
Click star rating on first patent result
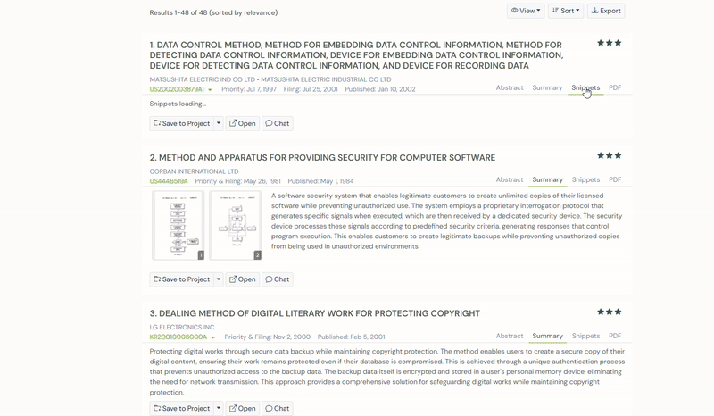point(610,43)
